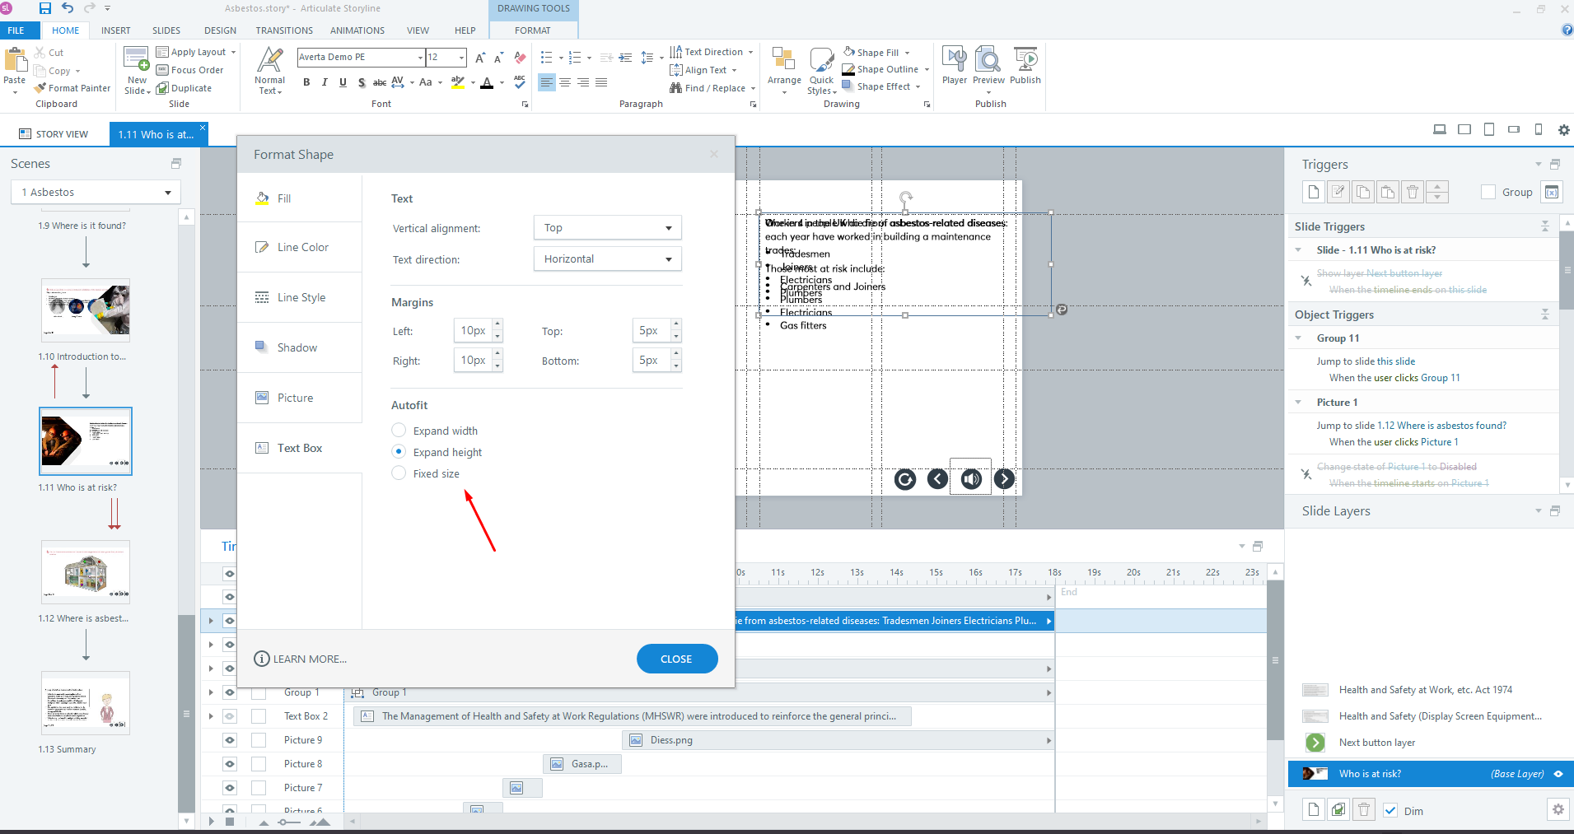Check the Group checkbox in the Triggers panel
This screenshot has height=834, width=1574.
pyautogui.click(x=1488, y=192)
